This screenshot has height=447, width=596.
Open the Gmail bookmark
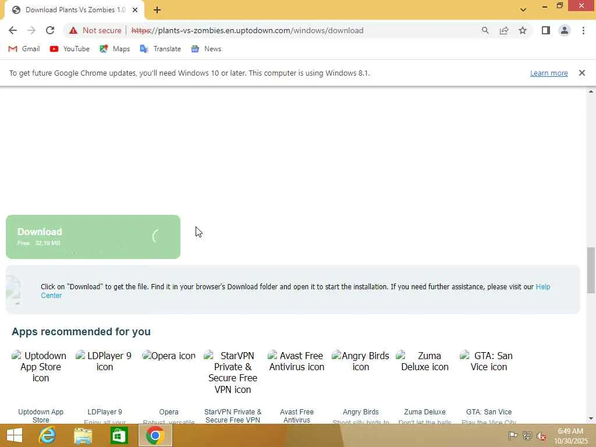click(x=24, y=49)
